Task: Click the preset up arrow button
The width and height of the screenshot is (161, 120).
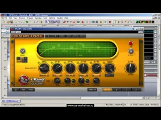Action: coord(49,36)
